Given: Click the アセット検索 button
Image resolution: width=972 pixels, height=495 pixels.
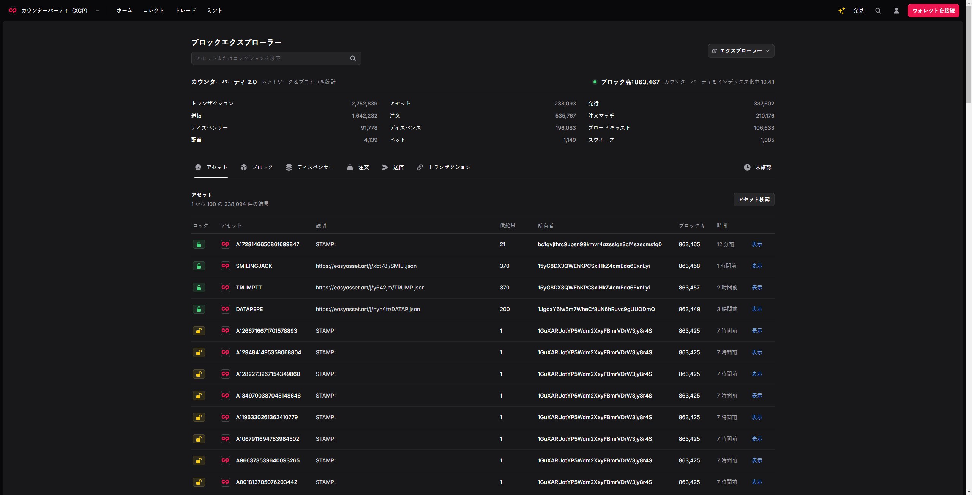Looking at the screenshot, I should (754, 200).
